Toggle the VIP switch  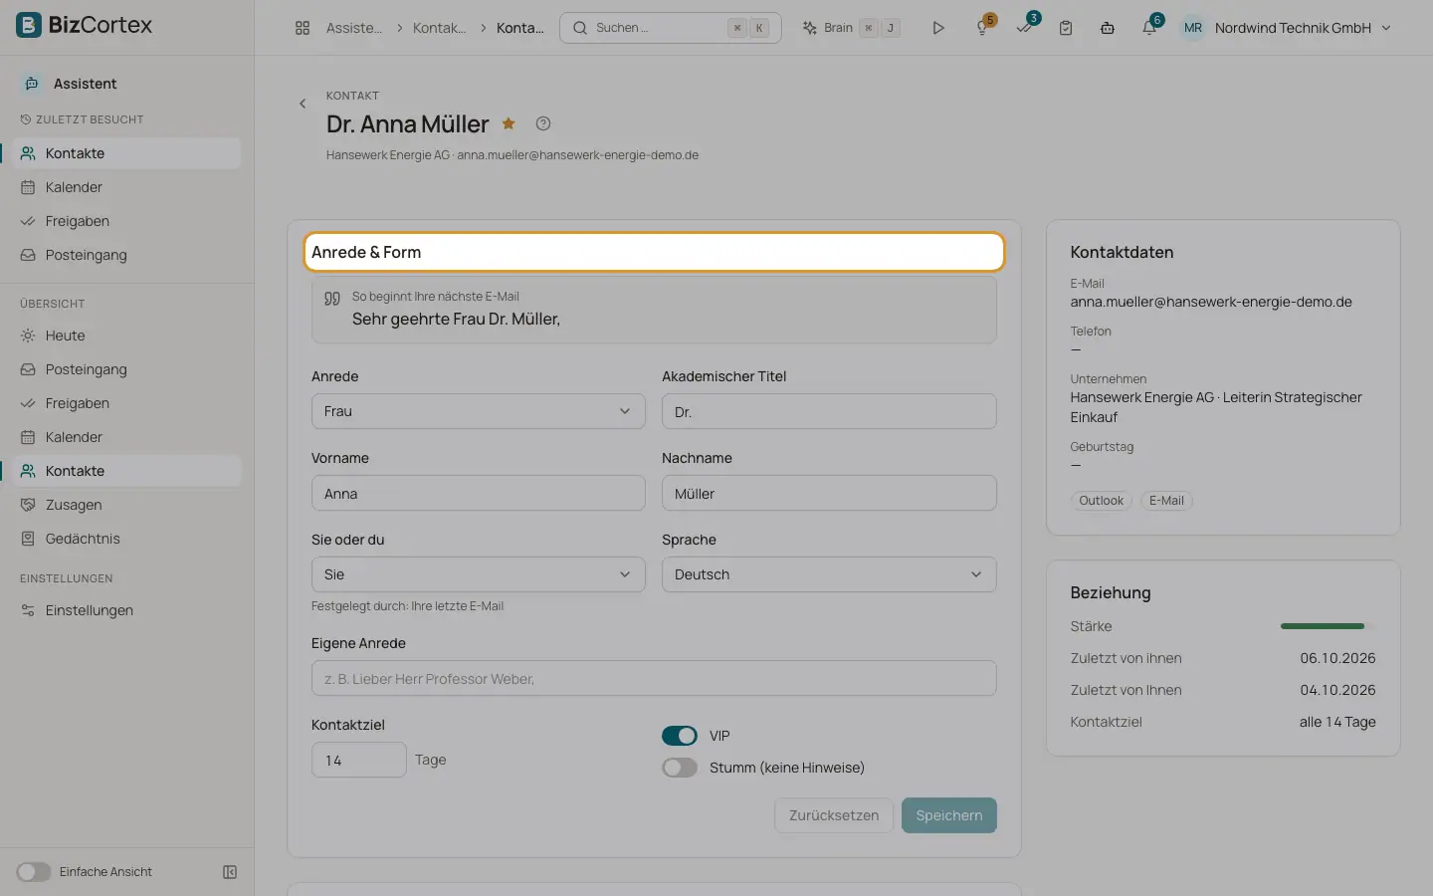point(680,736)
